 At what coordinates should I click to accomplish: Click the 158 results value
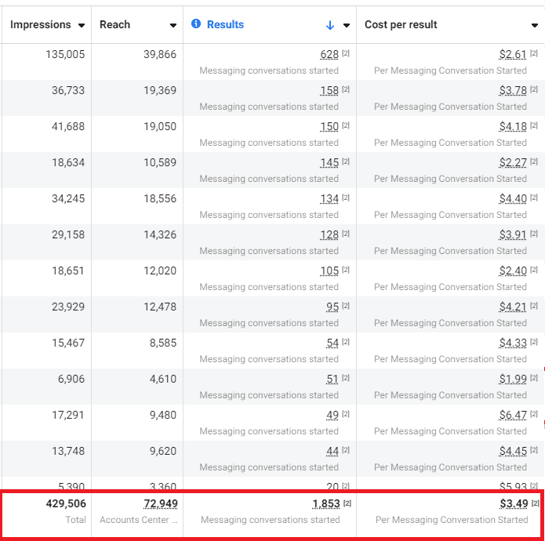(x=329, y=91)
